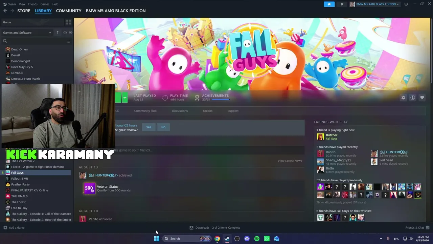This screenshot has height=244, width=433.
Task: Go to the COMMUNITY tab
Action: click(69, 11)
